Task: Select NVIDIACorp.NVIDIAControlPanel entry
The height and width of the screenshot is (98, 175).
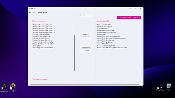Action: pos(43,48)
